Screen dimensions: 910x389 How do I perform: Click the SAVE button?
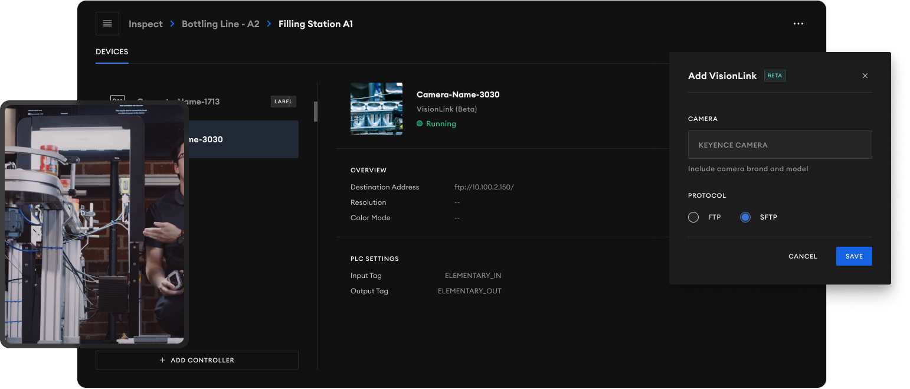(x=854, y=256)
